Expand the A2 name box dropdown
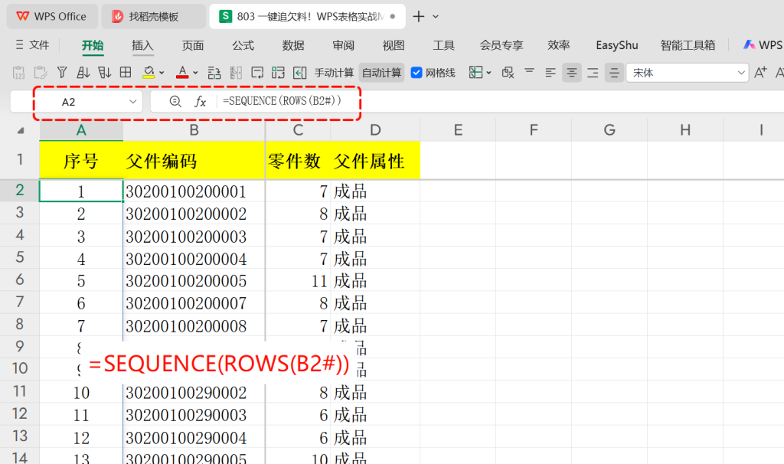The width and height of the screenshot is (784, 464). tap(132, 102)
